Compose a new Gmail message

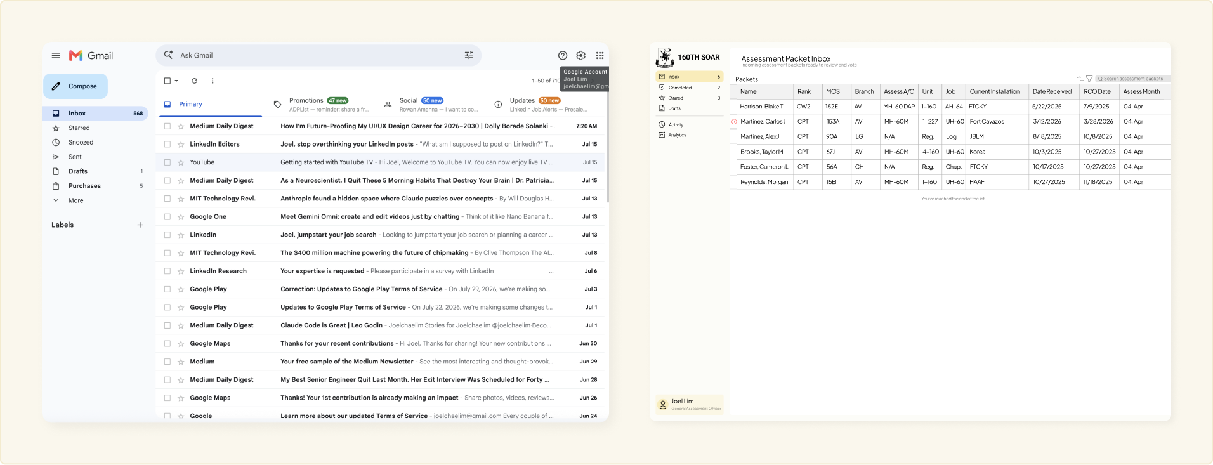(x=75, y=86)
